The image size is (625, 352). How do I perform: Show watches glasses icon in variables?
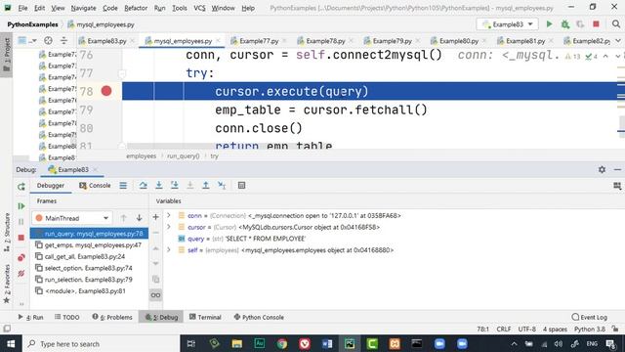tap(156, 295)
